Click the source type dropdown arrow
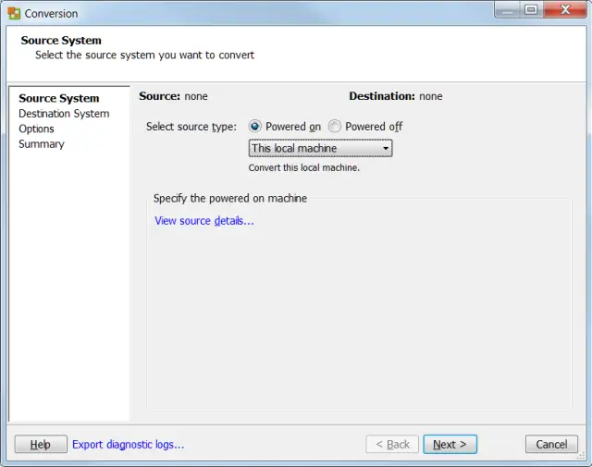592x467 pixels. pos(386,148)
